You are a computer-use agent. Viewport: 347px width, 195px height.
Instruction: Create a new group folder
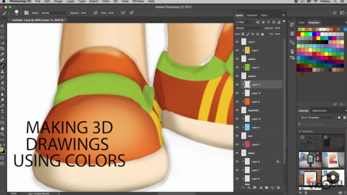[x=266, y=187]
